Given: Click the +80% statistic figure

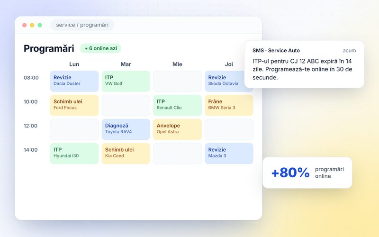Looking at the screenshot, I should (290, 173).
